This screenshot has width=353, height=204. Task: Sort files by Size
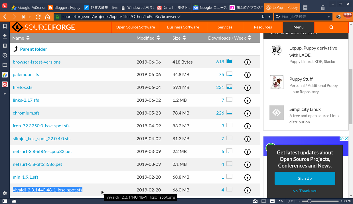pos(179,38)
